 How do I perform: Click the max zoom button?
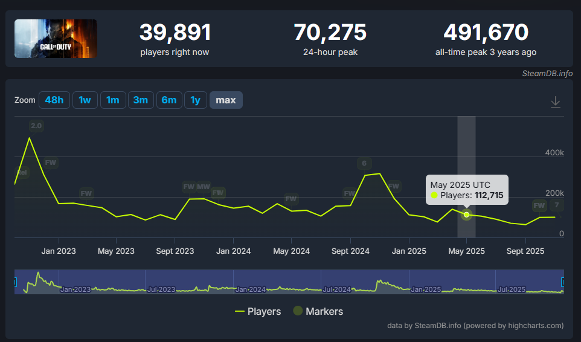coord(226,100)
